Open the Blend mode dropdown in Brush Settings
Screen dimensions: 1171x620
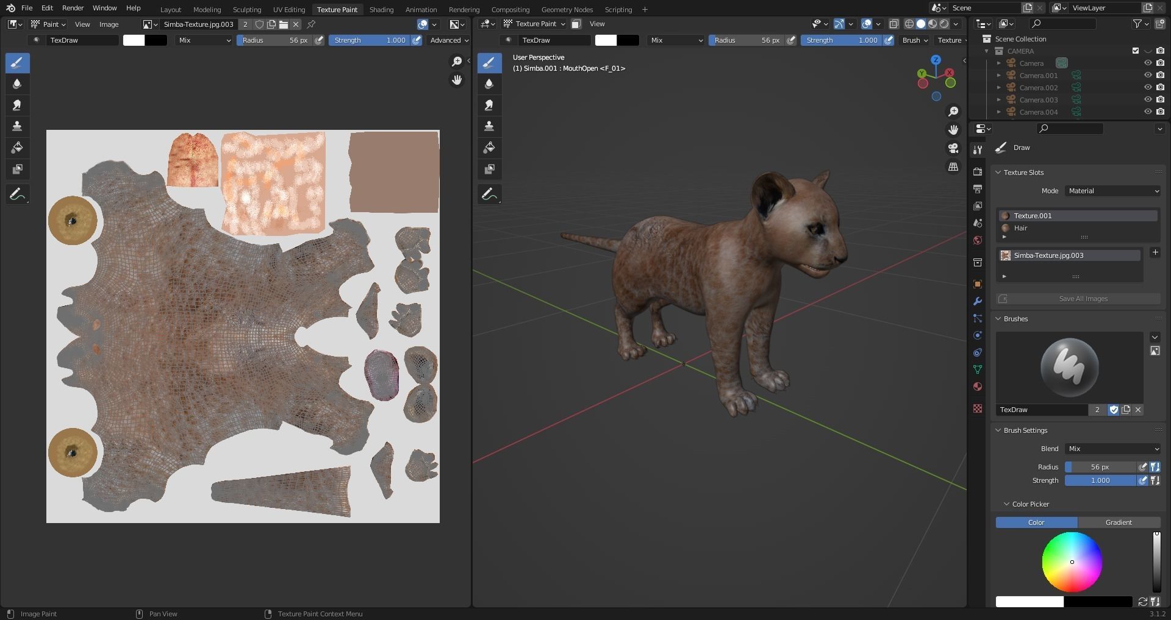(x=1113, y=449)
